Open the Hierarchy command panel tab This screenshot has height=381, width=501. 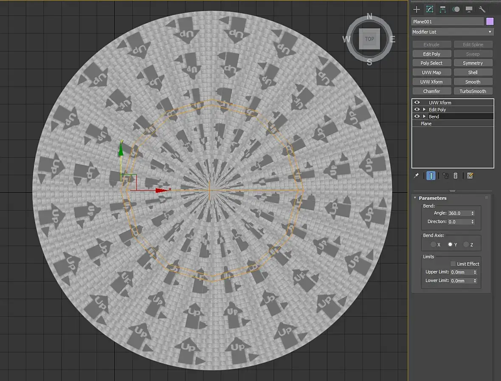[x=443, y=9]
